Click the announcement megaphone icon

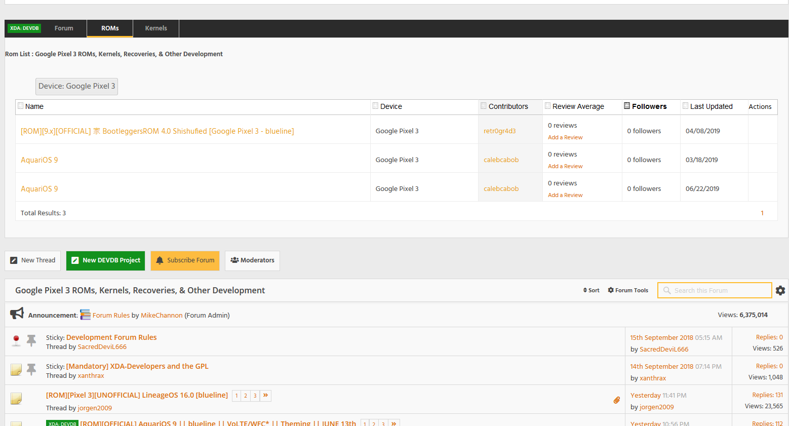17,314
